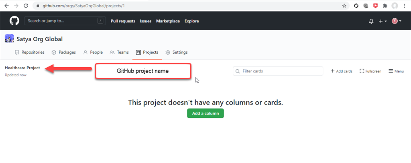411x163 pixels.
Task: Click the Satya Org Global avatar
Action: [x=9, y=39]
